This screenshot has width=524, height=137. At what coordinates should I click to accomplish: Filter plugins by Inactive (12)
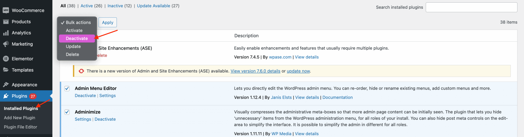click(120, 6)
